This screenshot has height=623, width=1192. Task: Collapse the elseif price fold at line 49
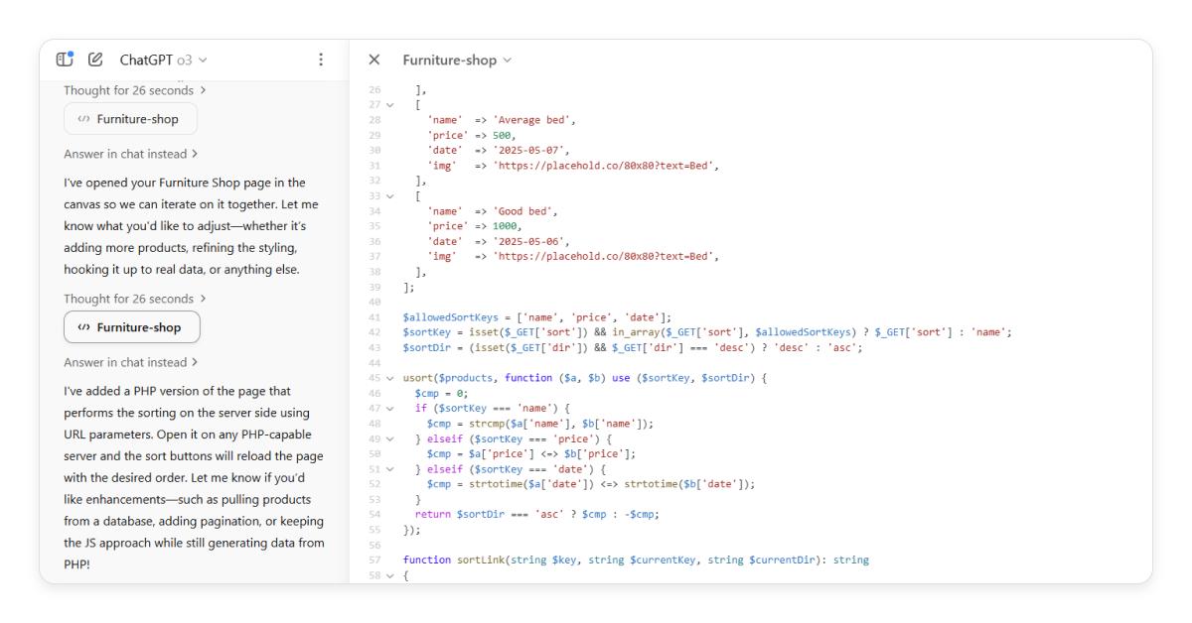tap(391, 438)
